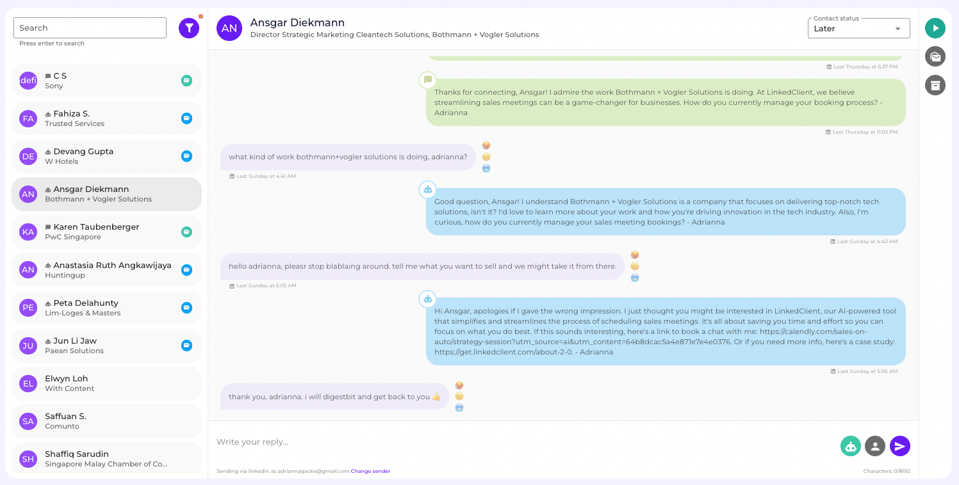
Task: Select the Ansgar Diekmann conversation
Action: [106, 194]
